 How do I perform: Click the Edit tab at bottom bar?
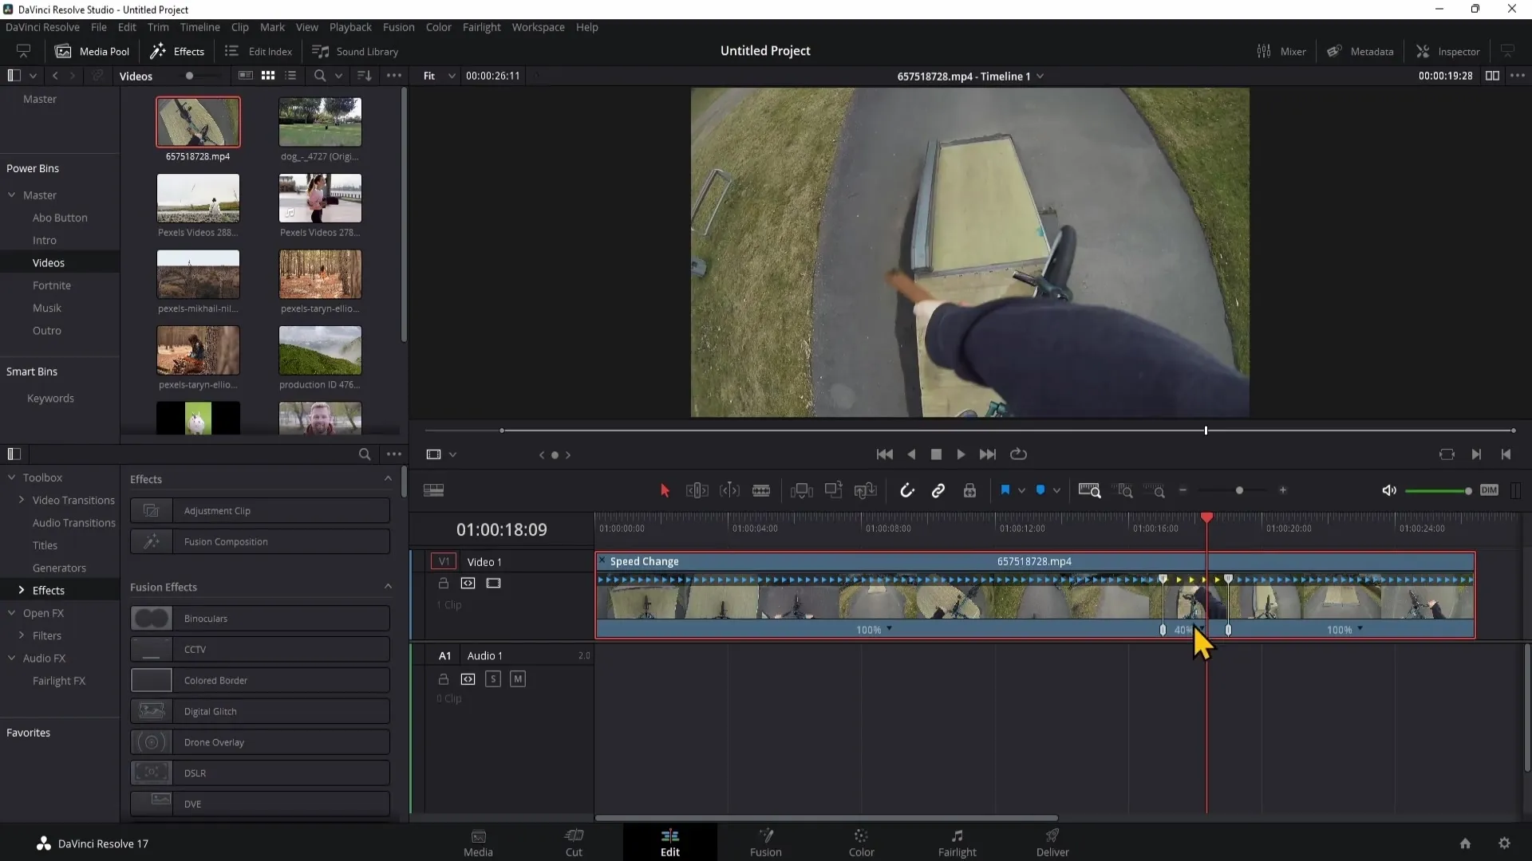point(669,841)
